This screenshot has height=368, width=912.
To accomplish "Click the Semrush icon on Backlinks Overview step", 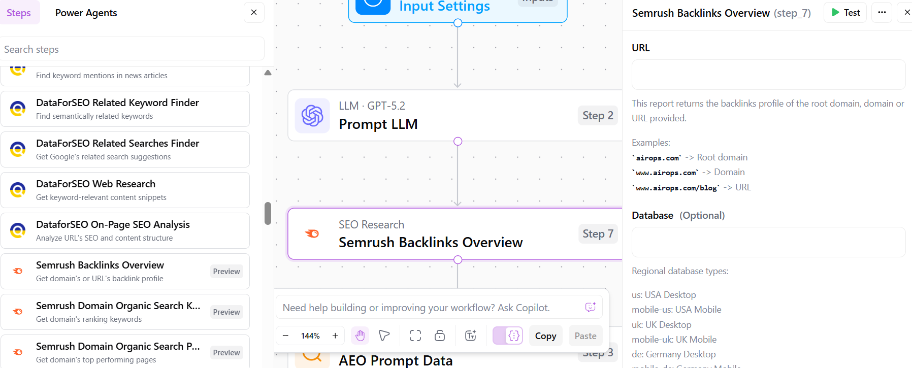I will tap(311, 234).
